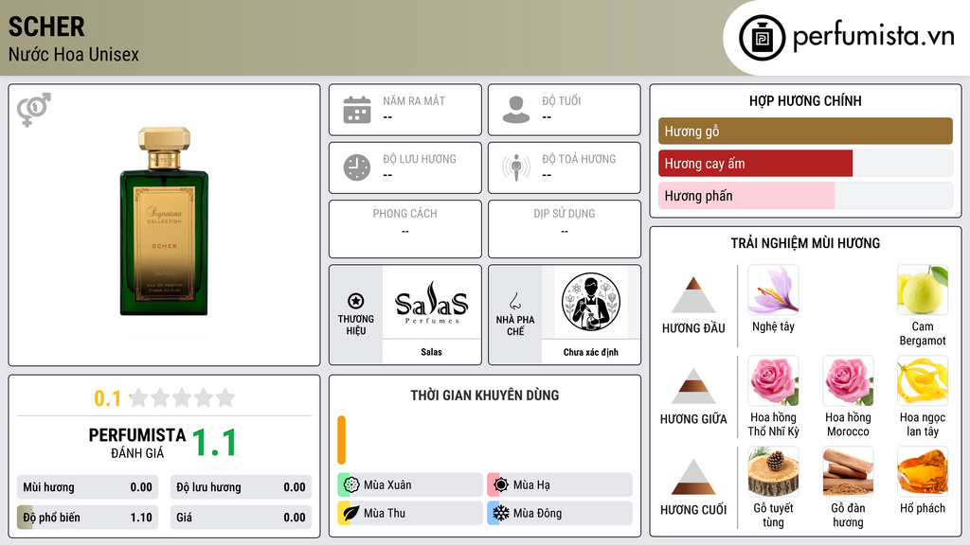
Task: Click the Trải Nghiệm Mùi Hương heading
Action: [x=805, y=243]
